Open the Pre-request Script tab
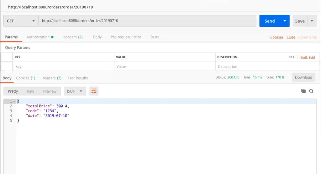 (126, 37)
